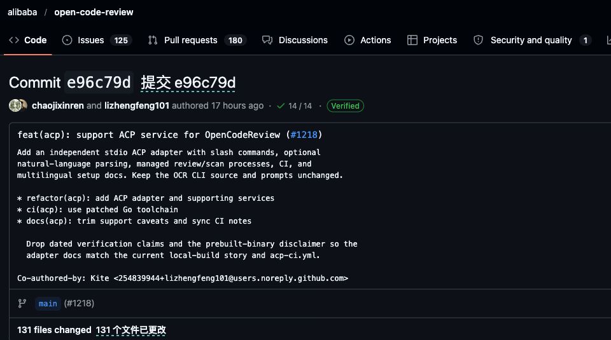611x340 pixels.
Task: Open the main branch link
Action: coord(48,303)
